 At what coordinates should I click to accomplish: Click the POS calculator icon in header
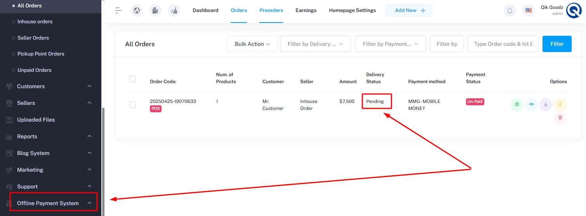click(155, 10)
